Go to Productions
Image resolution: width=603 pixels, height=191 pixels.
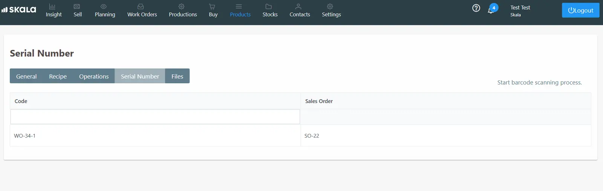pos(183,14)
